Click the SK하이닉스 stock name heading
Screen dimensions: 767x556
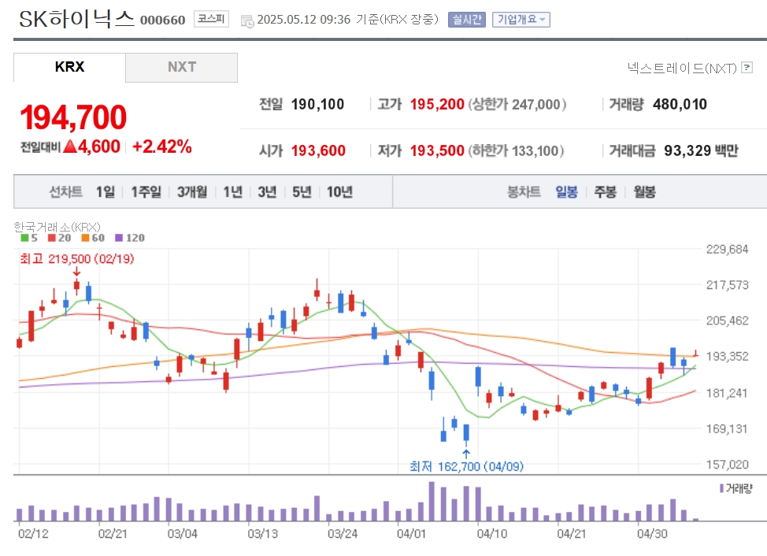click(x=76, y=19)
